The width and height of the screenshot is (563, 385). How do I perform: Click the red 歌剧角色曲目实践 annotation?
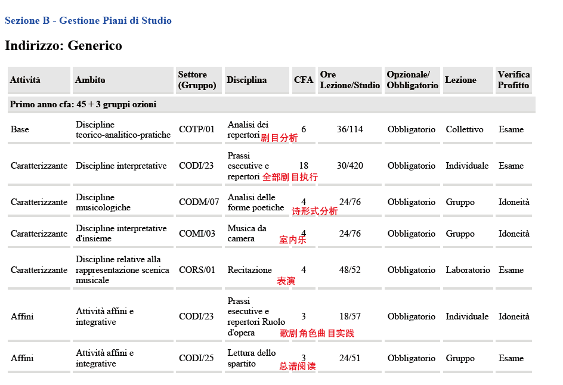(x=317, y=333)
